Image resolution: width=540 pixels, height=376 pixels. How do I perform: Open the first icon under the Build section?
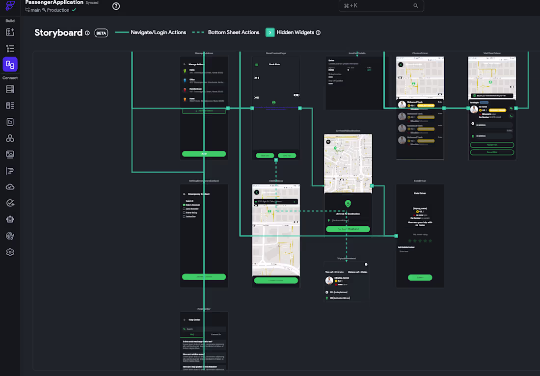(10, 32)
